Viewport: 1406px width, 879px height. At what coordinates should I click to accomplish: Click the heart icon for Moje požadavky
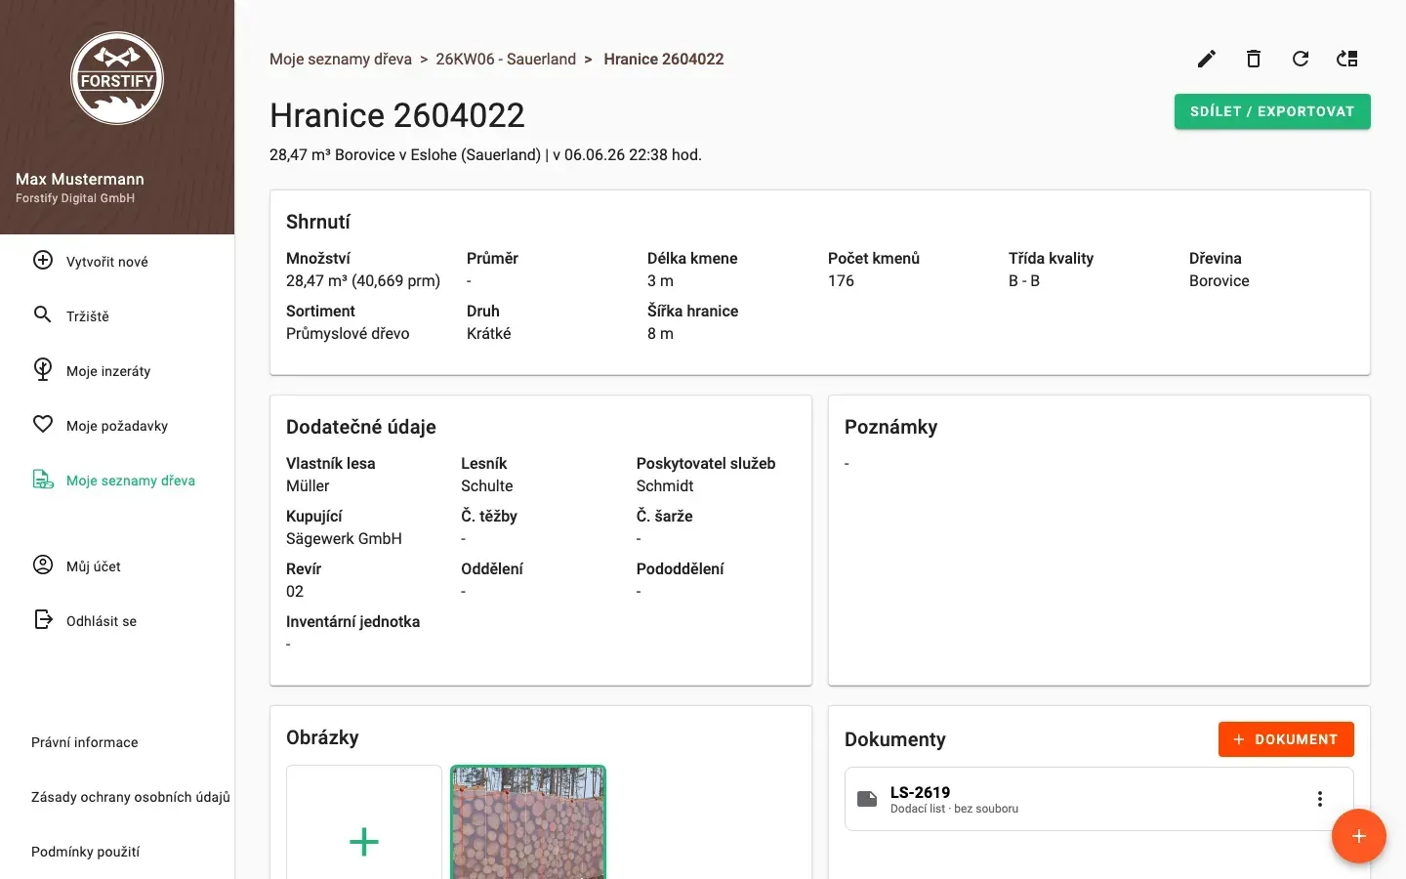pyautogui.click(x=43, y=424)
